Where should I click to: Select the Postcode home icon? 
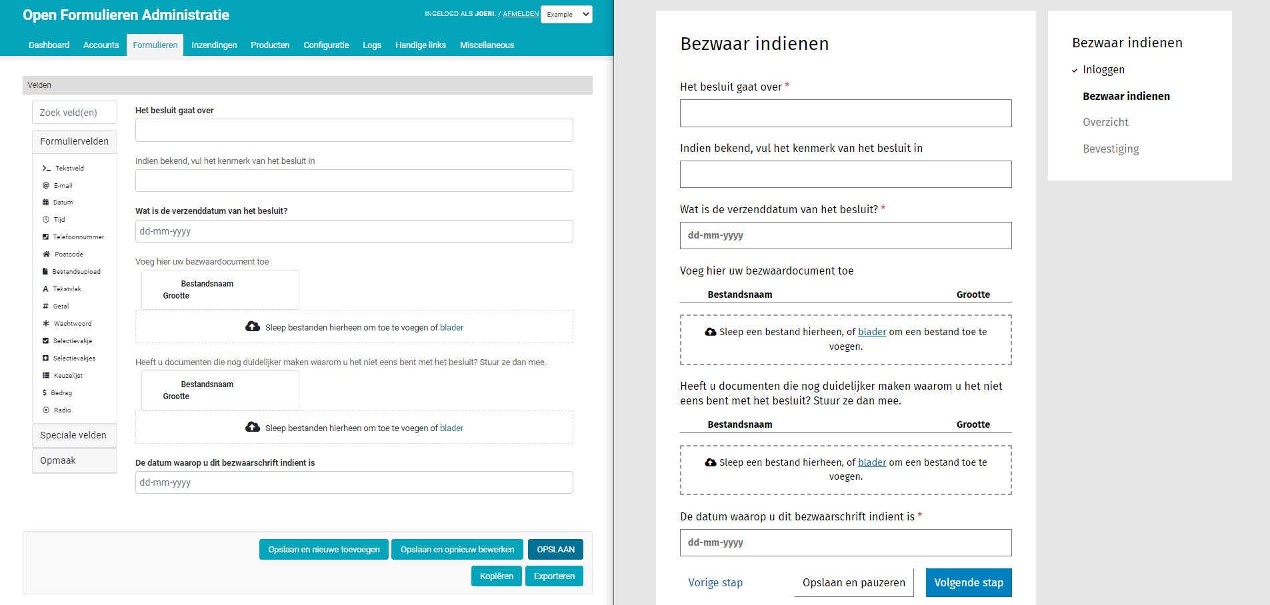click(47, 255)
